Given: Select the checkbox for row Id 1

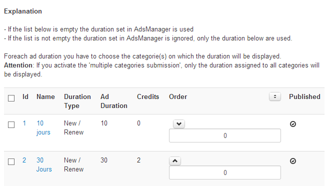Looking at the screenshot, I should coord(11,124).
